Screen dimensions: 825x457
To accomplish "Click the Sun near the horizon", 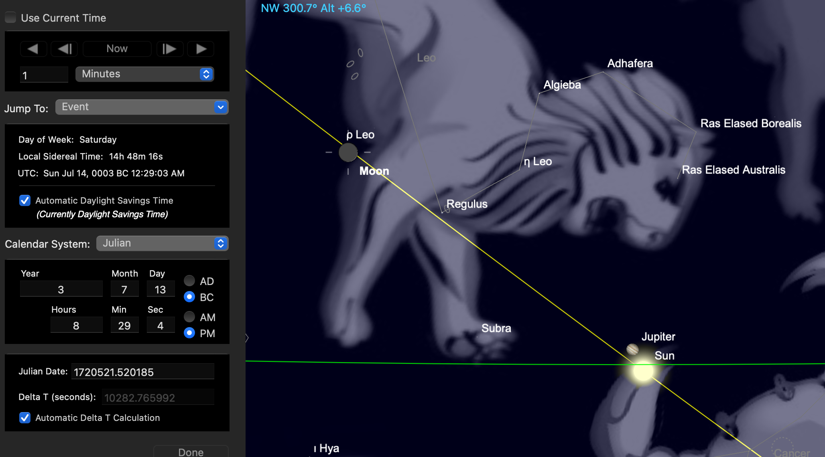I will point(643,371).
